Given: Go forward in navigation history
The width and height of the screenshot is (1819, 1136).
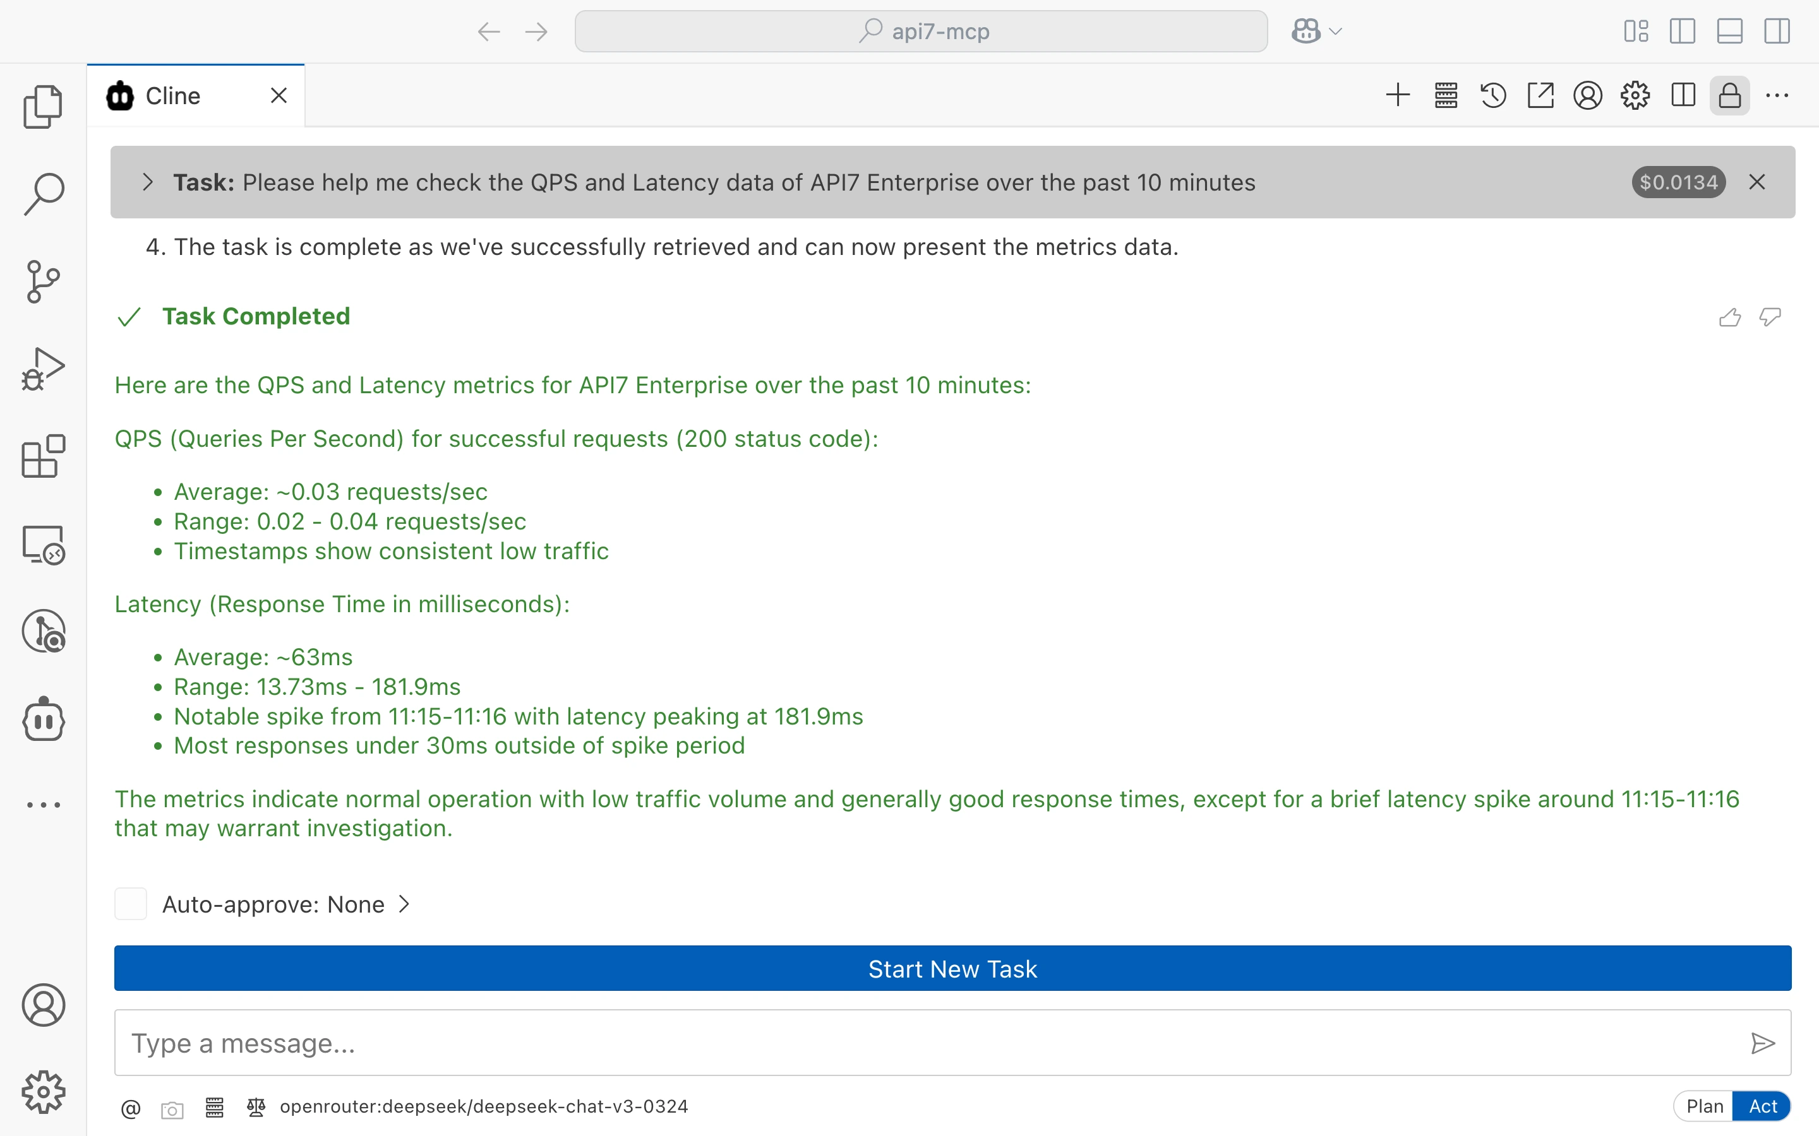Looking at the screenshot, I should coord(536,32).
